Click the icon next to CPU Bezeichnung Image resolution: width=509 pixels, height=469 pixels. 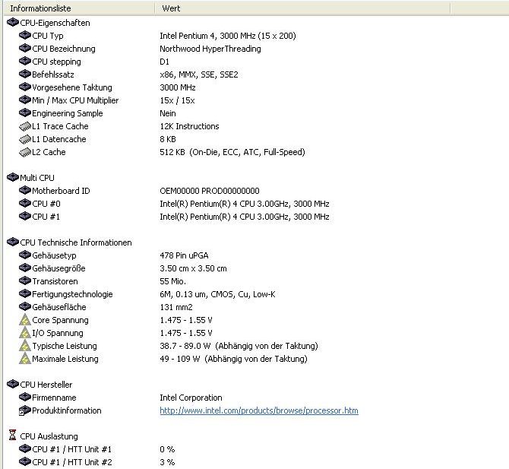(x=24, y=48)
